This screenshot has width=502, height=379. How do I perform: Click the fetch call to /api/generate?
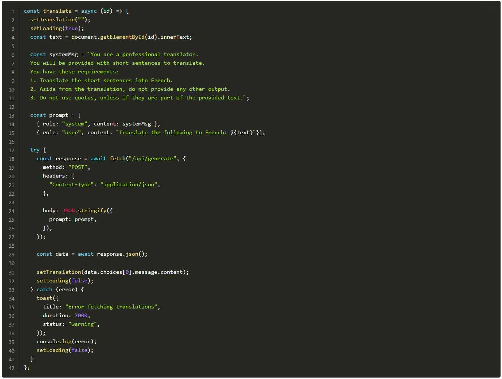tap(117, 158)
